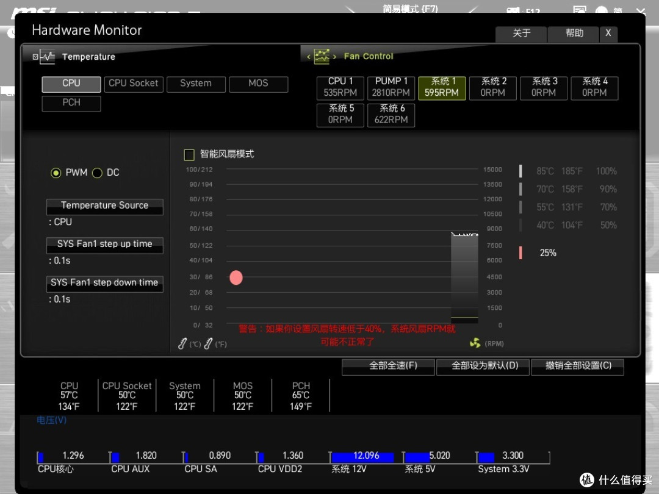
Task: Click the 系统 5V voltage bar
Action: 439,457
